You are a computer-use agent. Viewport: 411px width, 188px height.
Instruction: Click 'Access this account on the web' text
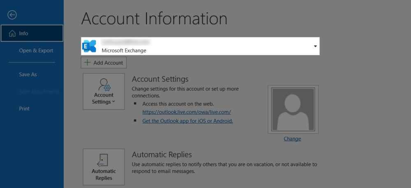178,104
